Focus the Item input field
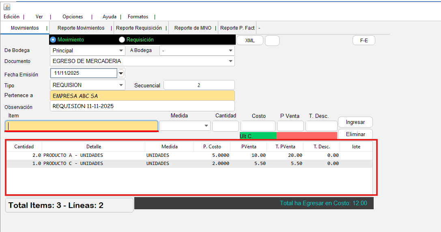The width and height of the screenshot is (441, 232). click(82, 126)
